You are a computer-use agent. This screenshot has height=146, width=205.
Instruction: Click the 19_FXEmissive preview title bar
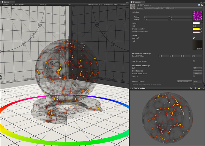160,88
